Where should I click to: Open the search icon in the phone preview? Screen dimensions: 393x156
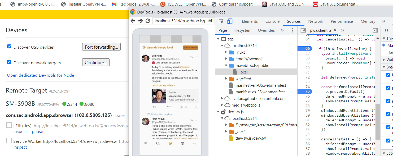click(158, 143)
